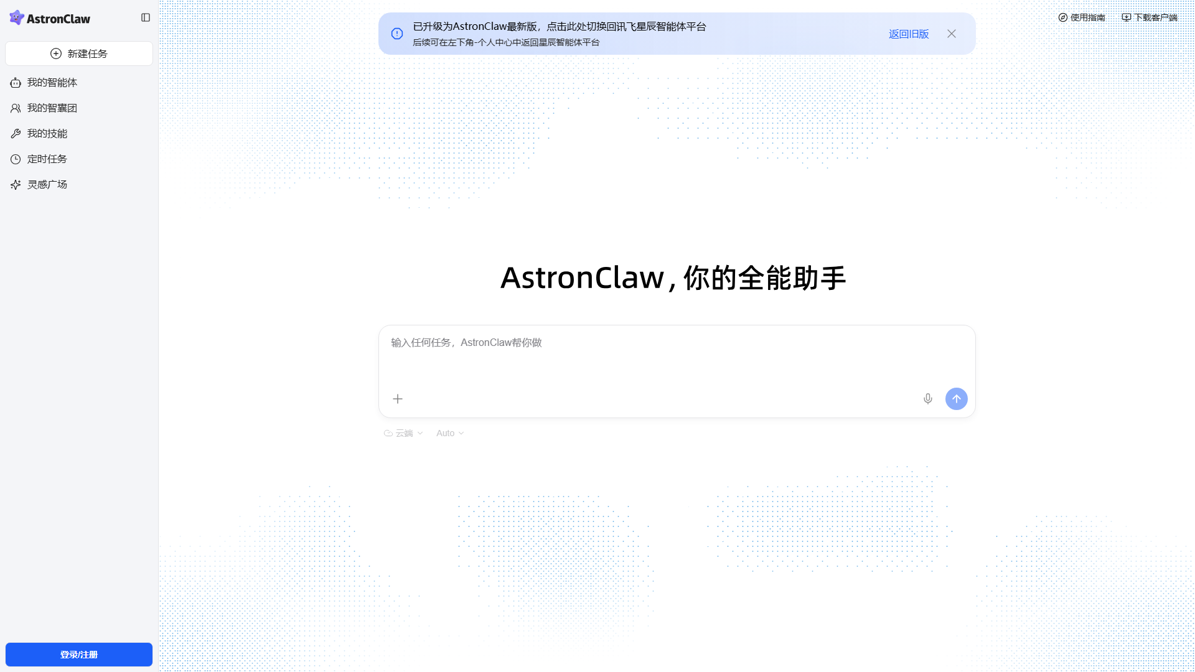Image resolution: width=1195 pixels, height=672 pixels.
Task: Open 定时任务 in sidebar
Action: 79,159
